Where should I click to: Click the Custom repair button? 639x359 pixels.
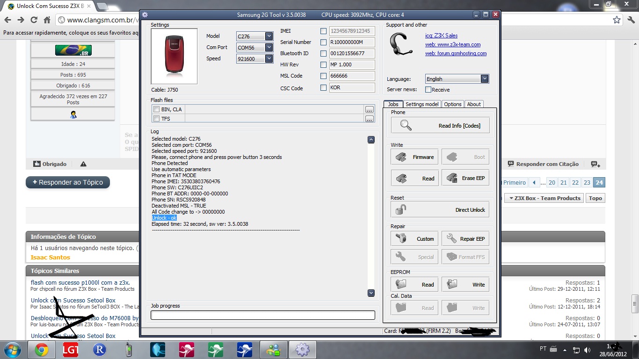pyautogui.click(x=414, y=239)
